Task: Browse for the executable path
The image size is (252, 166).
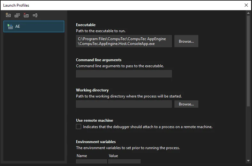Action: 186,41
